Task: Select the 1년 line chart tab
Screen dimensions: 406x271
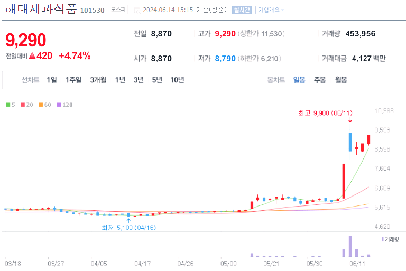Action: coord(120,80)
